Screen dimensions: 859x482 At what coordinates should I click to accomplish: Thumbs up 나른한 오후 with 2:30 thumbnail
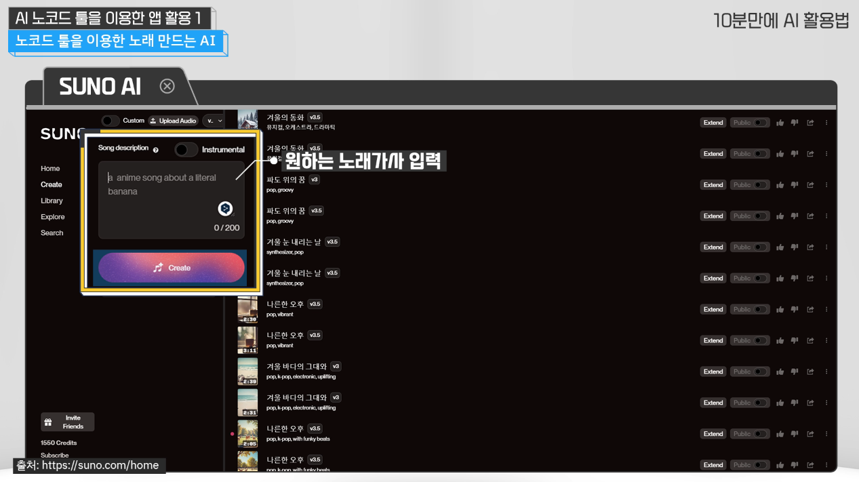click(x=780, y=310)
